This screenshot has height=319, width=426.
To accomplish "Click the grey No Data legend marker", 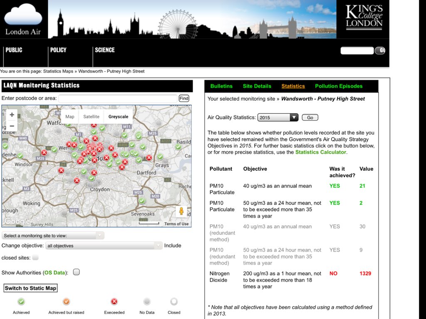I will click(x=146, y=302).
